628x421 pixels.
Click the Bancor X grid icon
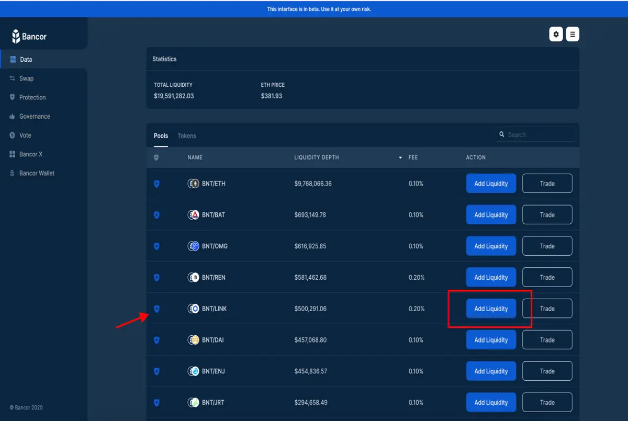click(x=13, y=154)
